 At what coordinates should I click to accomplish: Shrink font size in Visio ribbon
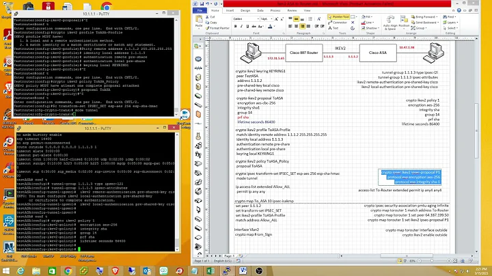(282, 19)
